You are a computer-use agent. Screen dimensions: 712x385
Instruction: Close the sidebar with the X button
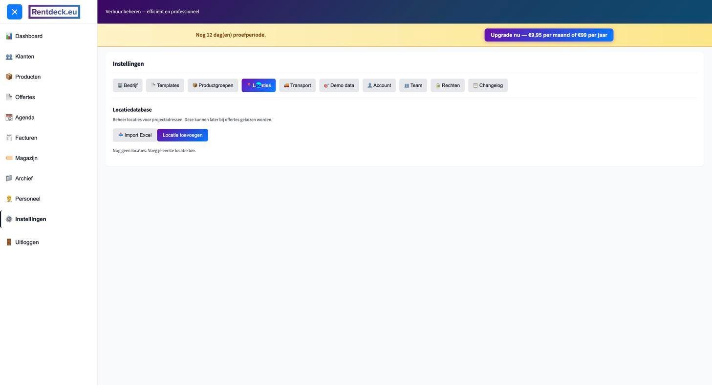15,12
